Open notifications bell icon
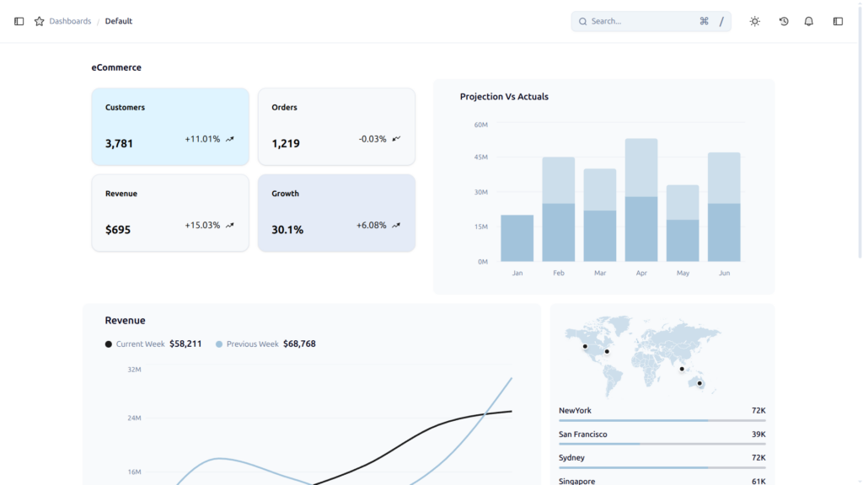 tap(808, 21)
